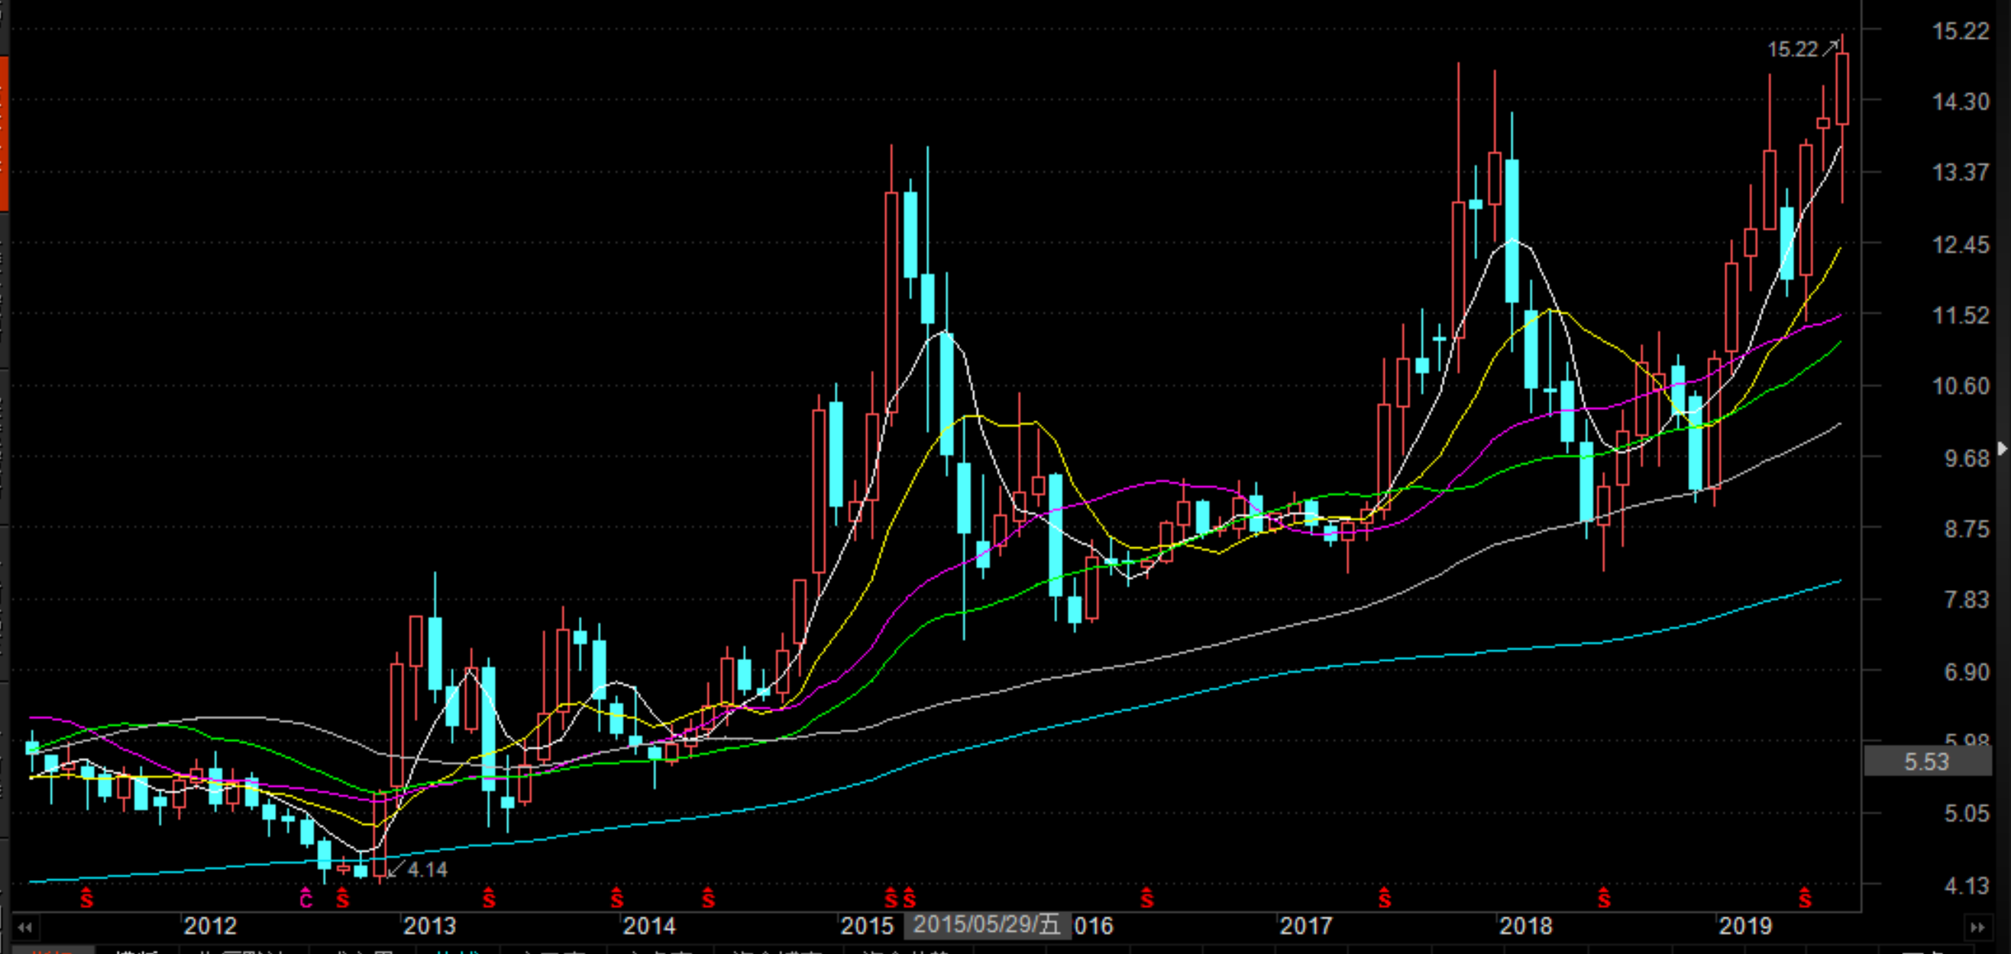Click the S marker just right of the C marker
Viewport: 2011px width, 954px height.
pos(342,900)
